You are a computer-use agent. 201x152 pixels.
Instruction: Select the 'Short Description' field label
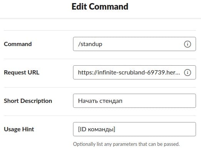tap(28, 101)
